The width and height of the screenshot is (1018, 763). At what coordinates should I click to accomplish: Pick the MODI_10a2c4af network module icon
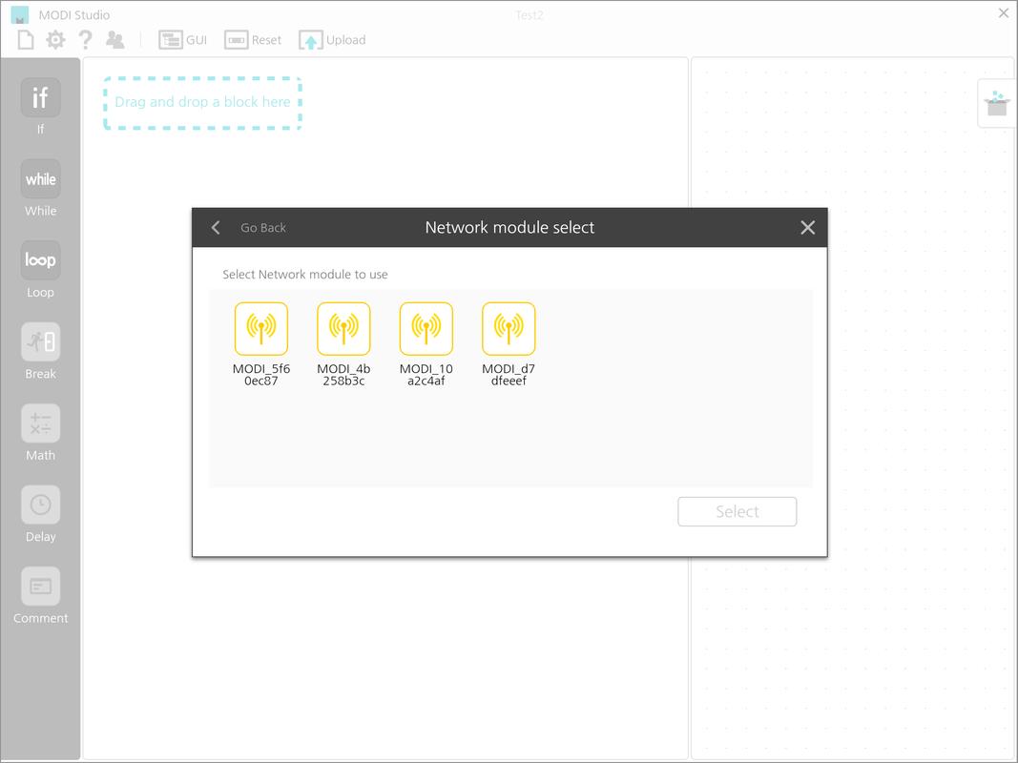(x=426, y=328)
